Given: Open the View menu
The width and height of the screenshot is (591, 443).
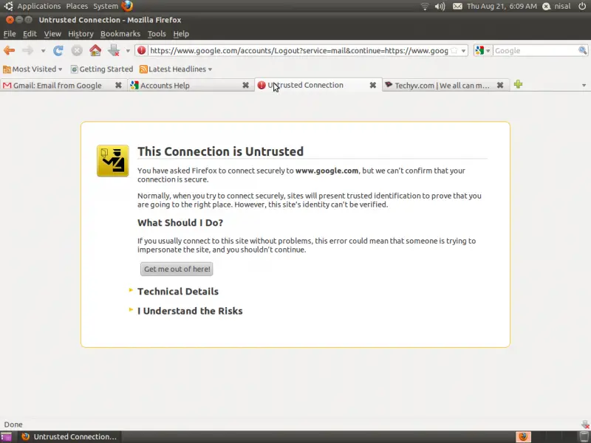Looking at the screenshot, I should 52,34.
